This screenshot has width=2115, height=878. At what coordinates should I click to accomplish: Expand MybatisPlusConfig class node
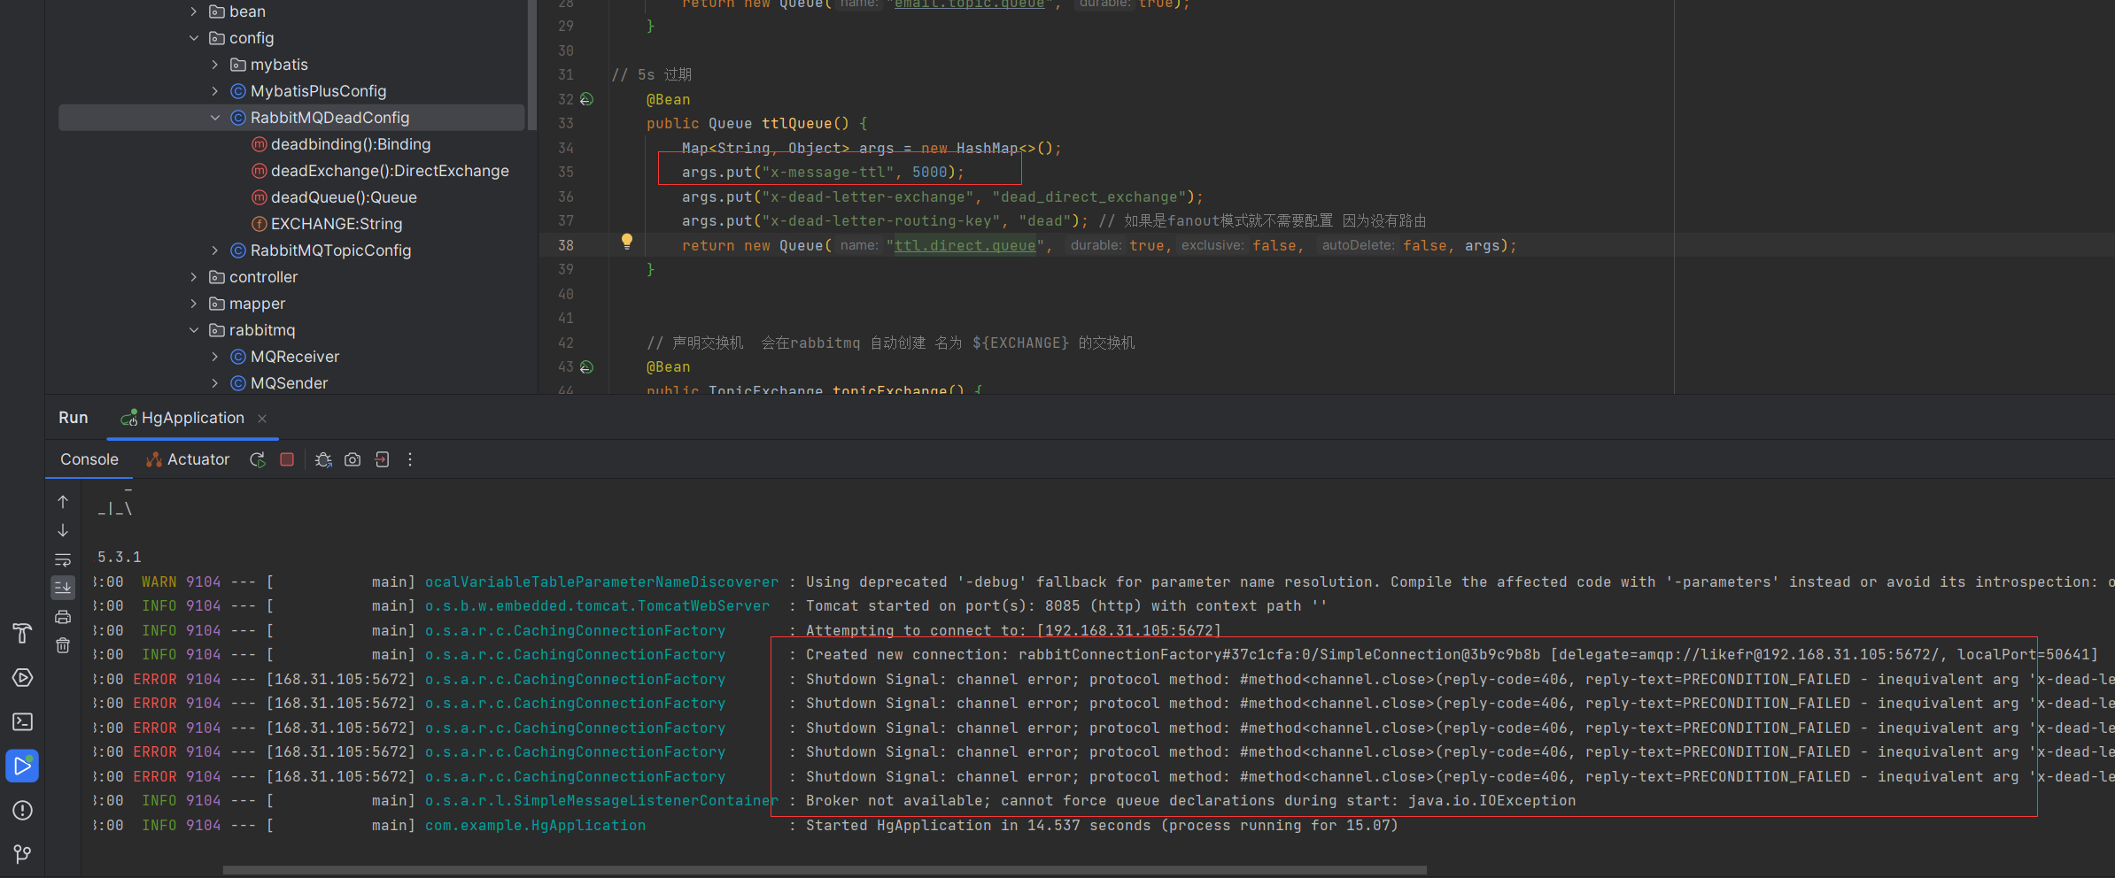[215, 91]
